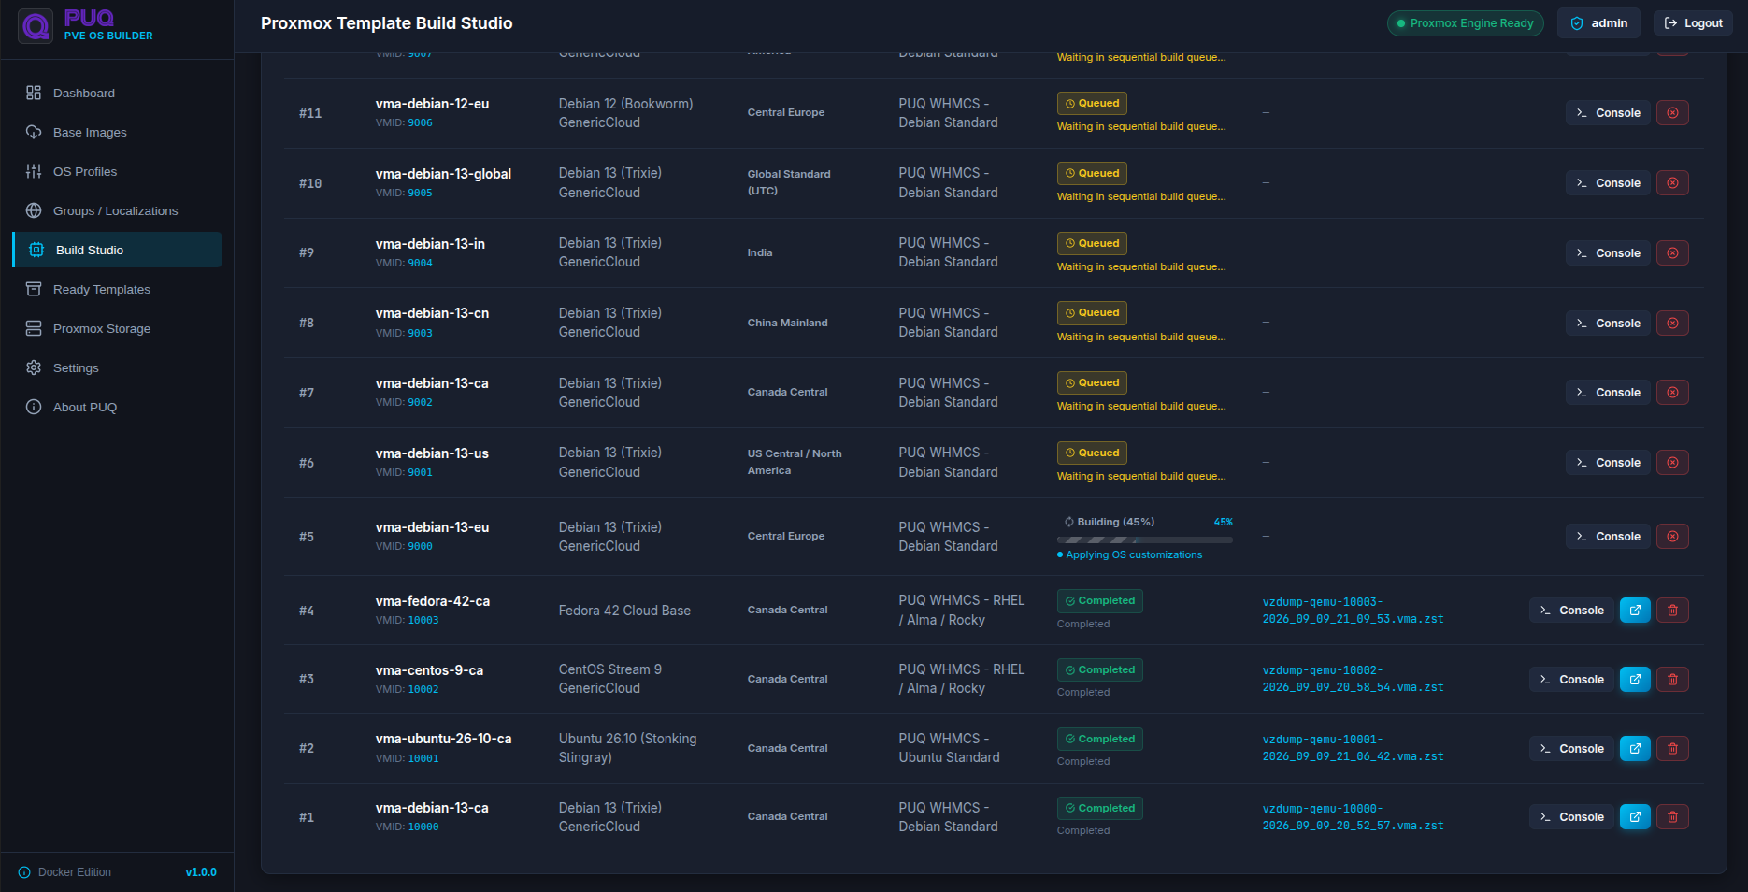Go to Base Images

coord(117,132)
